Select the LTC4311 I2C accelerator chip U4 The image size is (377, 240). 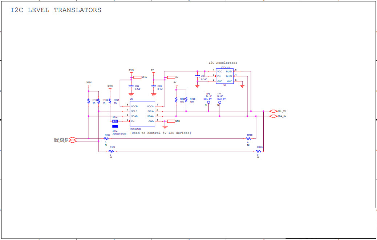coord(224,76)
